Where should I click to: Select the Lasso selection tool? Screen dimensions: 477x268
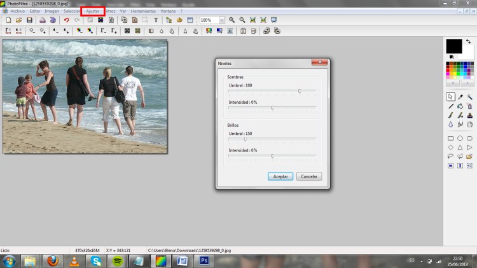click(x=450, y=156)
